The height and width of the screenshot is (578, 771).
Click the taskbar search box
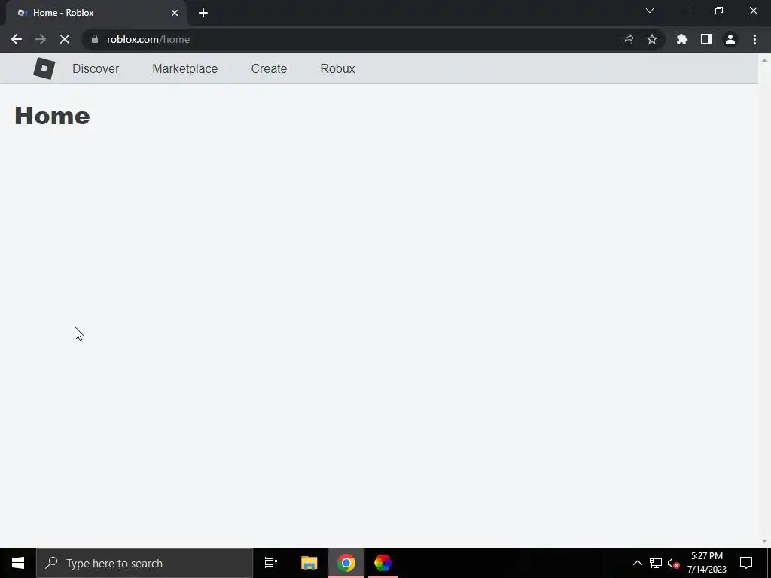(145, 563)
